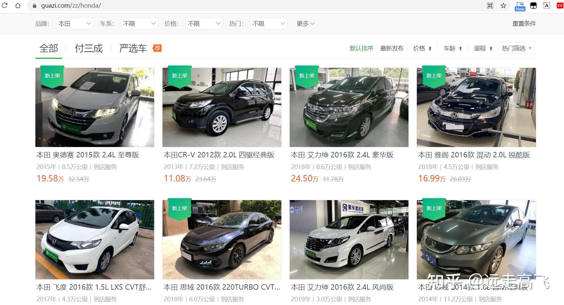Screen dimensions: 564x305
Task: Click the silver 奥德赛 car photo
Action: (95, 107)
